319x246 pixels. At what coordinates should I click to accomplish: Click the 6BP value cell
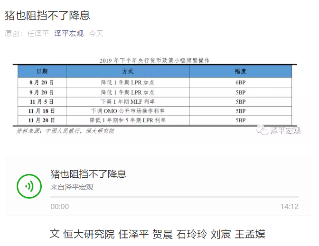click(241, 82)
